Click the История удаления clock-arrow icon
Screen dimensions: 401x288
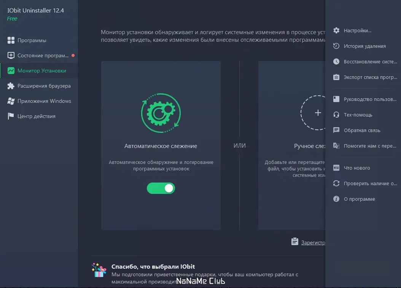[336, 46]
